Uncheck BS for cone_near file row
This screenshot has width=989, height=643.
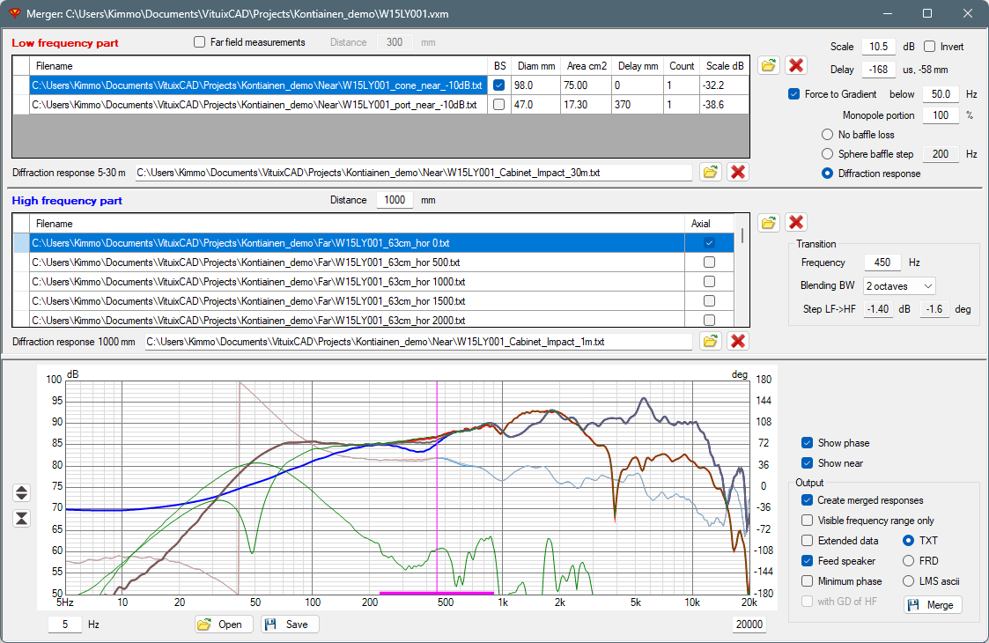[x=499, y=85]
